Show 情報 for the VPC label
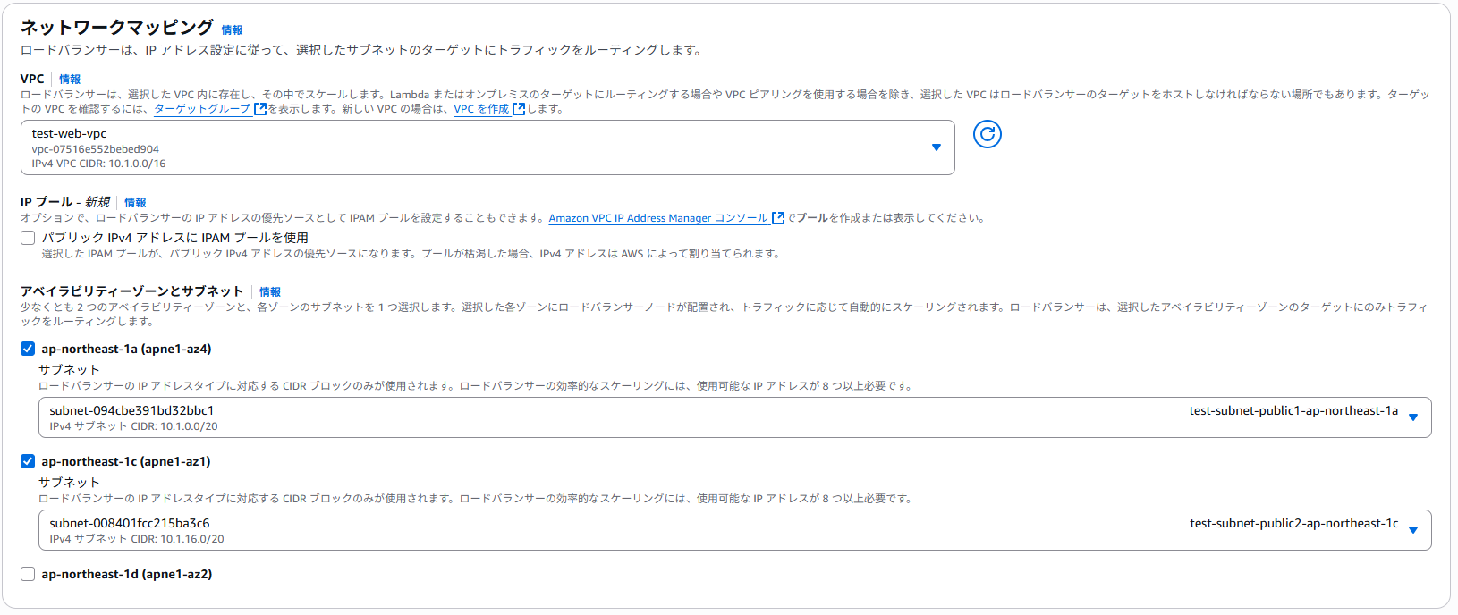Viewport: 1458px width, 615px height. coord(70,80)
